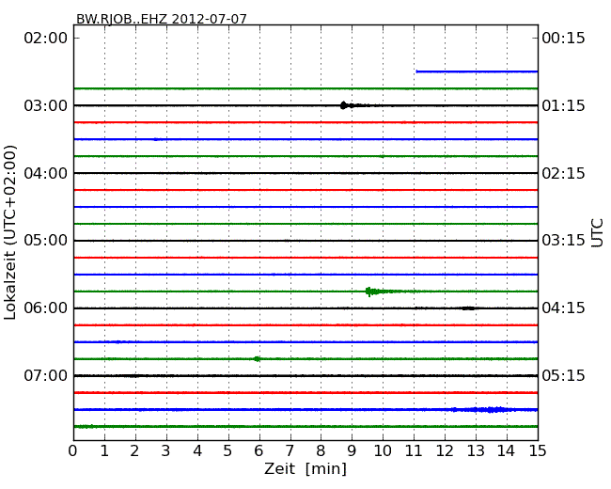
Task: Click the 02:00 local time label
Action: click(46, 39)
